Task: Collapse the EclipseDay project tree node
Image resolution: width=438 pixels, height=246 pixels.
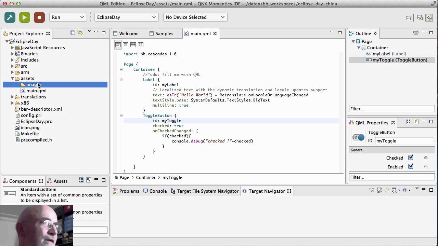Action: 7,41
